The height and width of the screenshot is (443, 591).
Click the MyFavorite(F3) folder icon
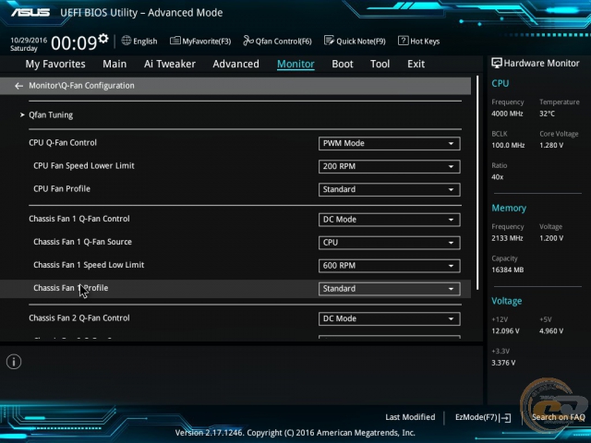coord(175,41)
